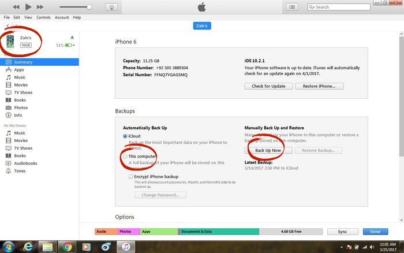Screen dimensions: 404x253
Task: Click Restore iPhone button
Action: click(x=319, y=86)
